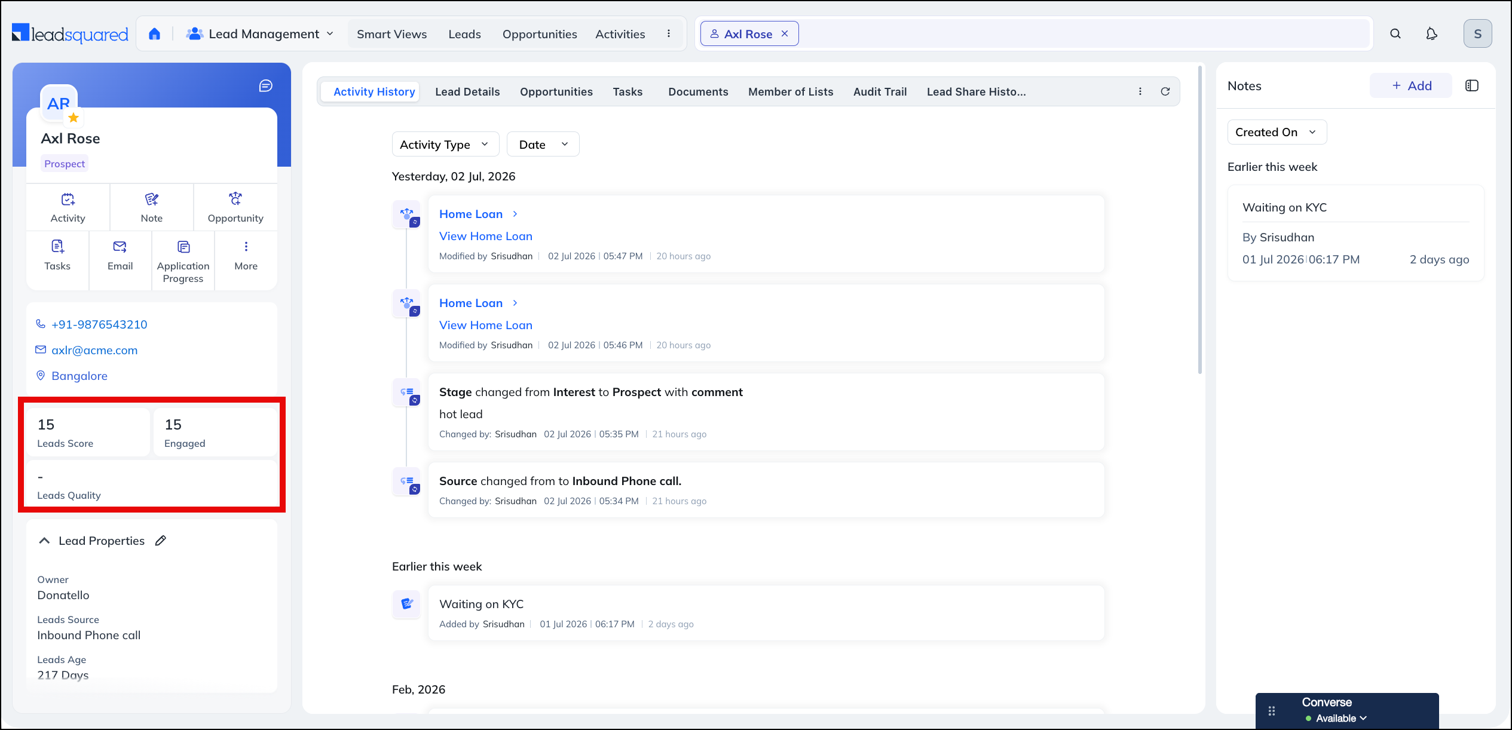Click the search magnifier icon
The height and width of the screenshot is (730, 1512).
pos(1395,34)
